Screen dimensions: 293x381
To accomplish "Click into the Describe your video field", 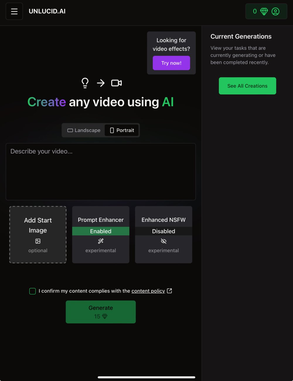I will pyautogui.click(x=100, y=172).
